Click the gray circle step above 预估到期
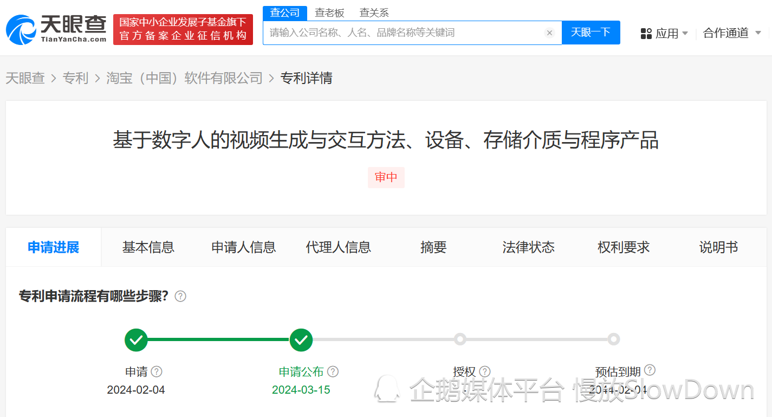 (x=613, y=339)
